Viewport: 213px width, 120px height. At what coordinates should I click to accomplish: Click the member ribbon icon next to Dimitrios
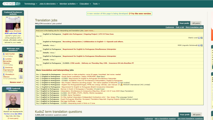tap(4, 68)
